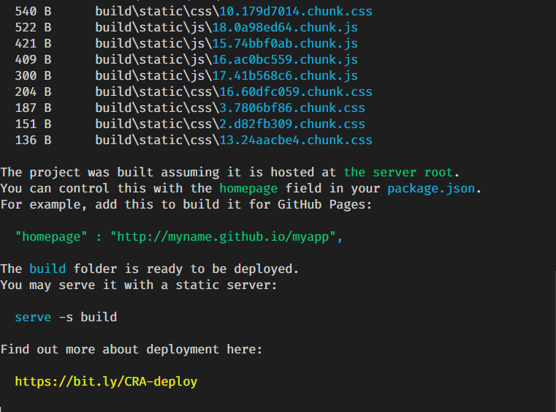Click the '151 B' size value

pyautogui.click(x=33, y=124)
